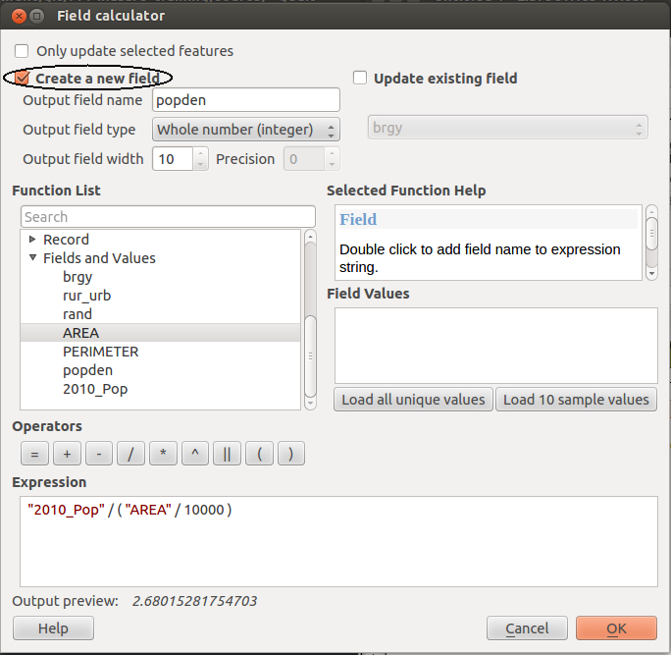Click the help panel scrollbar down arrow

(651, 273)
